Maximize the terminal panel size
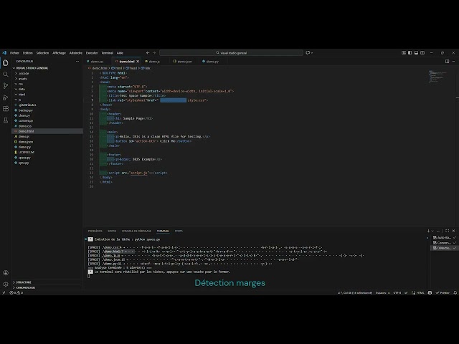459x344 pixels. (447, 231)
